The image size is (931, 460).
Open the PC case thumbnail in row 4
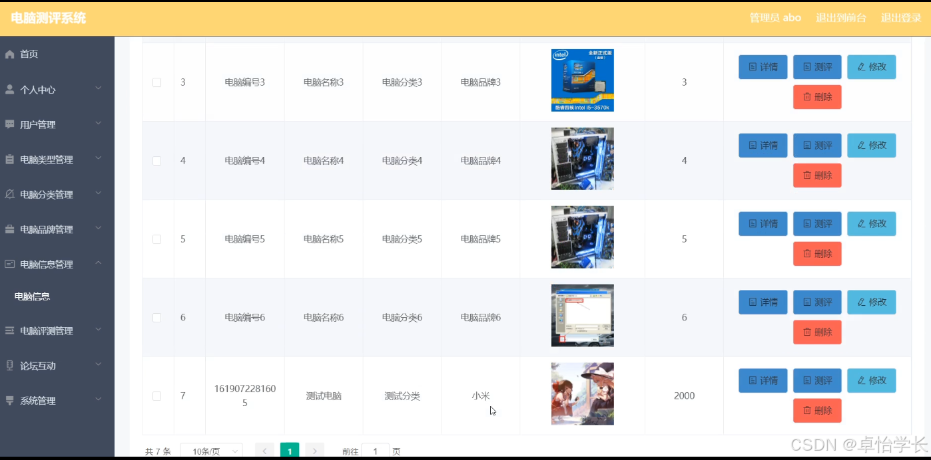(583, 159)
